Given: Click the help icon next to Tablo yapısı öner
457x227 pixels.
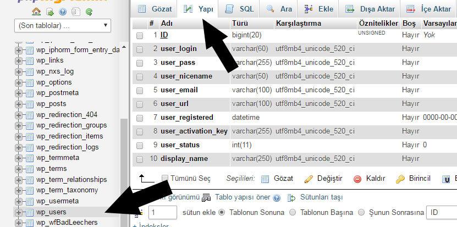Looking at the screenshot, I should (277, 198).
